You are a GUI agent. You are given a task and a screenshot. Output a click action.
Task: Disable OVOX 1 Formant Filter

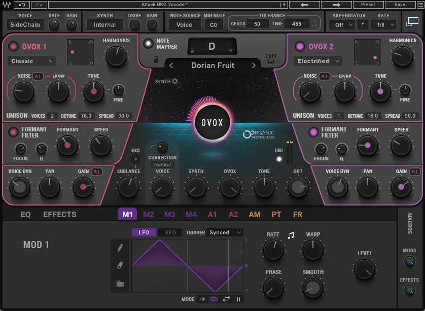click(13, 132)
